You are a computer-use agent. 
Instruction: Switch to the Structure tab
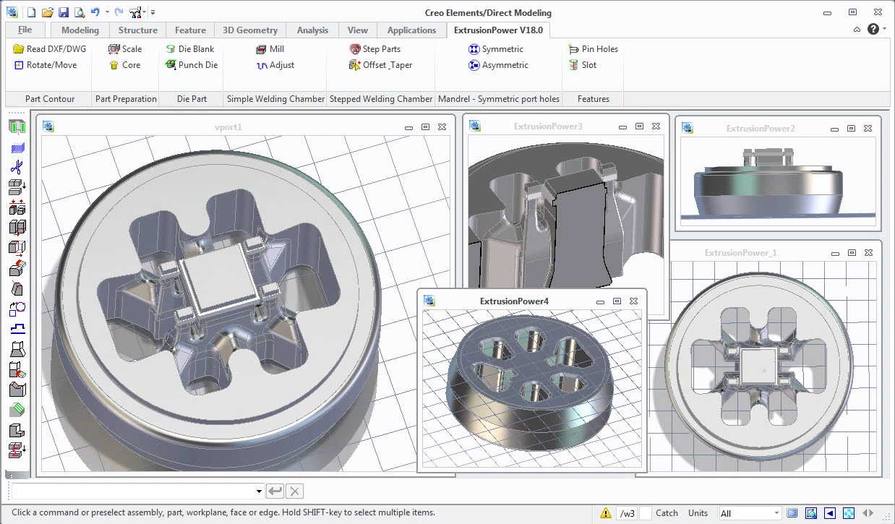[138, 30]
